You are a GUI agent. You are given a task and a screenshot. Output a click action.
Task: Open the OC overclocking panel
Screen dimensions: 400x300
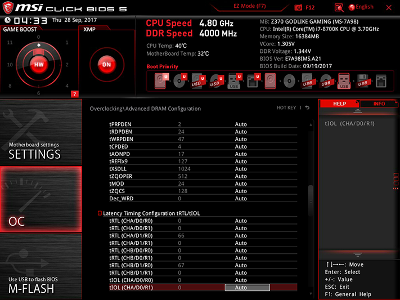click(41, 199)
